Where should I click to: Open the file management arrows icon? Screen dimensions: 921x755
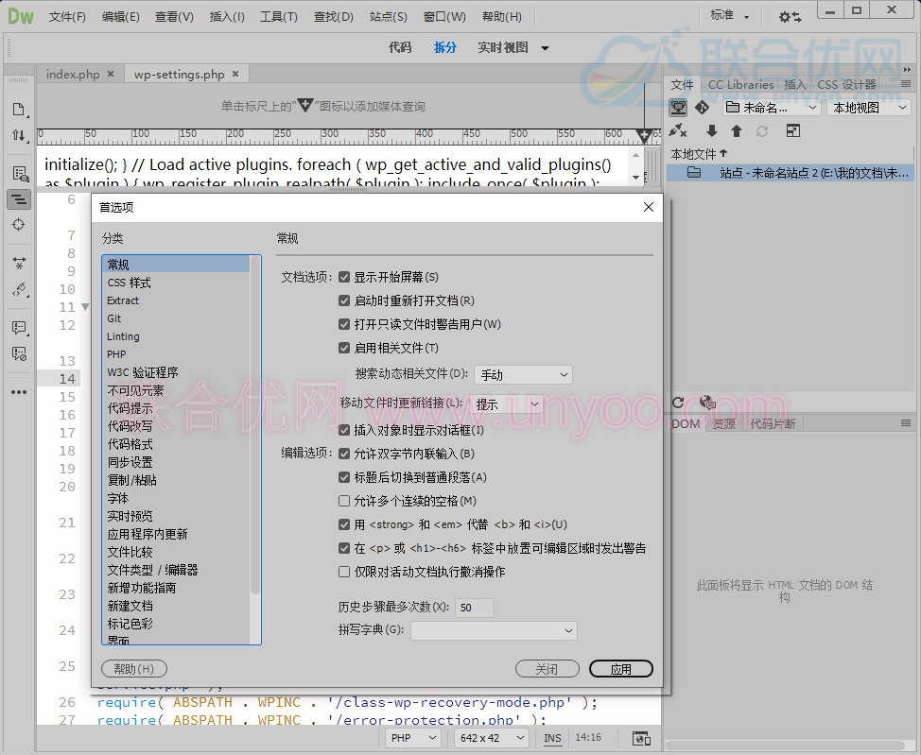[x=18, y=136]
